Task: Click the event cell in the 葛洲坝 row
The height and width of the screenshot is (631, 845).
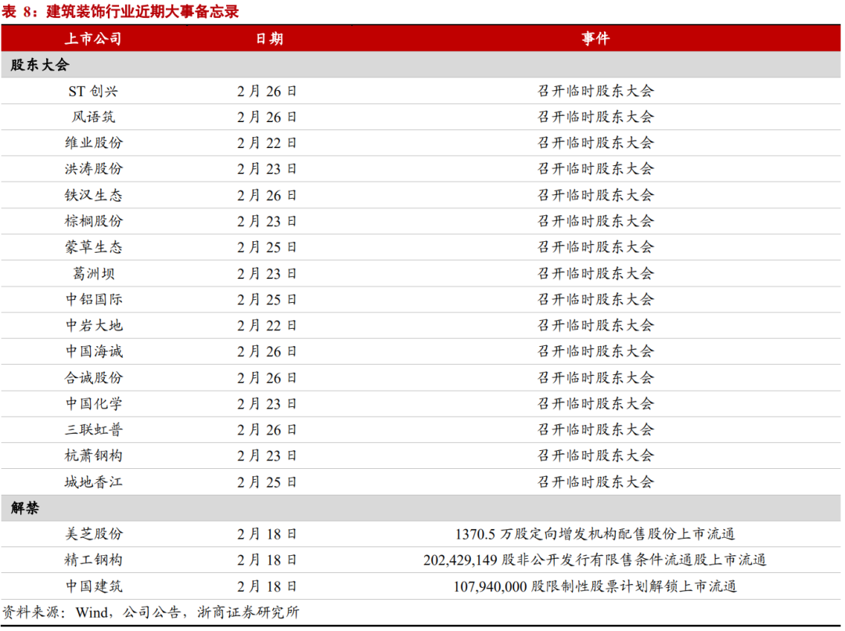Action: tap(595, 273)
